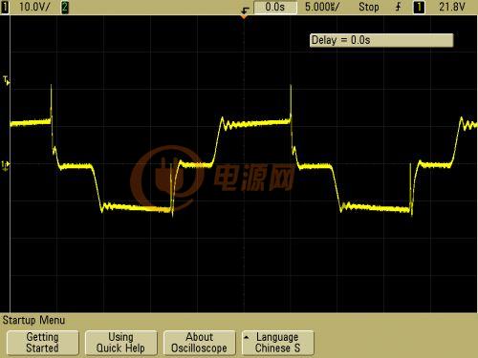Image resolution: width=478 pixels, height=358 pixels.
Task: Click the trigger edge icon above marker
Action: pos(245,11)
